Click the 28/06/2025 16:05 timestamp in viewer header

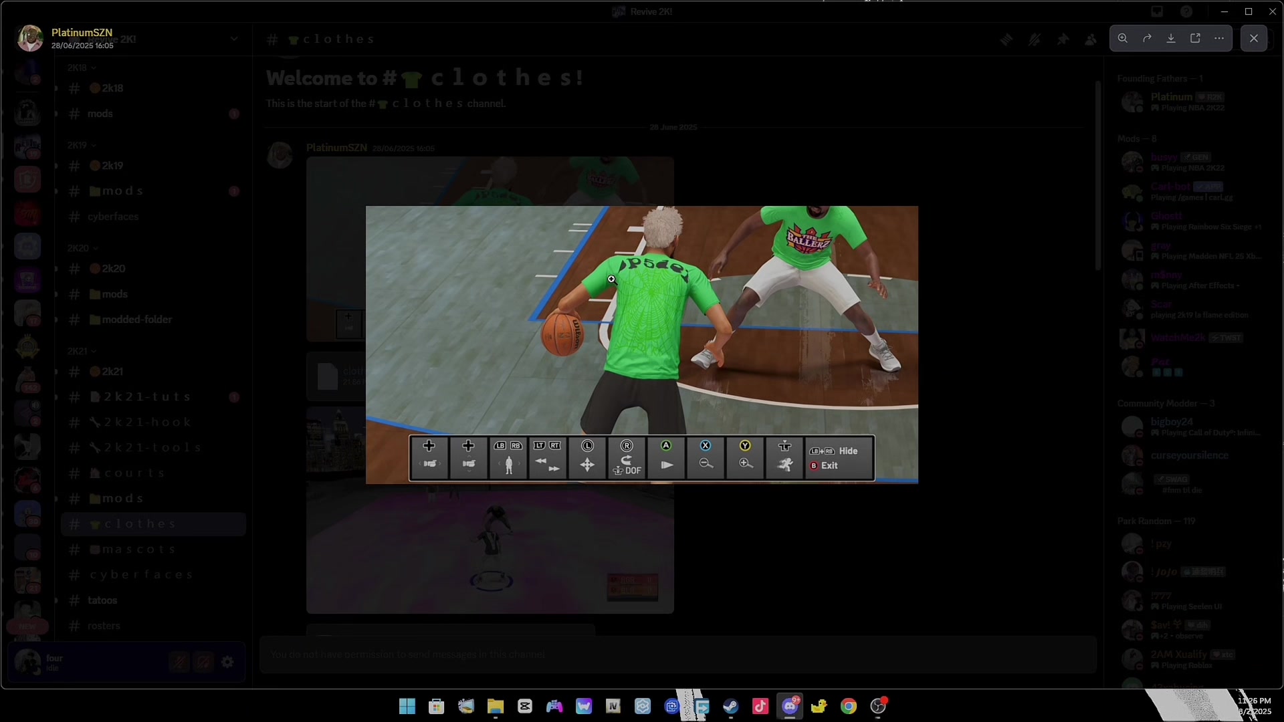pos(82,46)
